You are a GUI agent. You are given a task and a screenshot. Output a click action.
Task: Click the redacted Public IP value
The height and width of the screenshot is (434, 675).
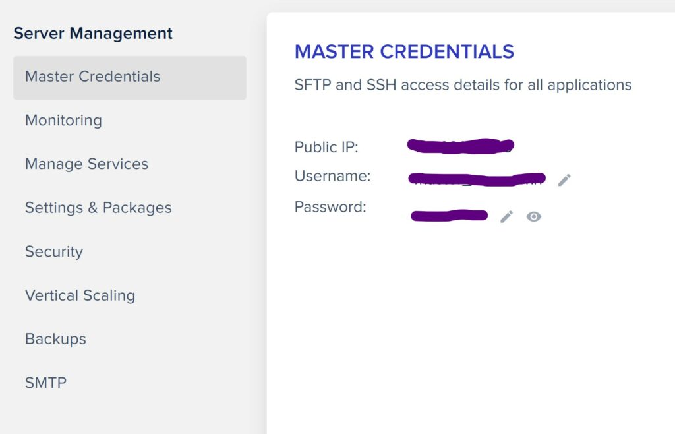tap(461, 146)
